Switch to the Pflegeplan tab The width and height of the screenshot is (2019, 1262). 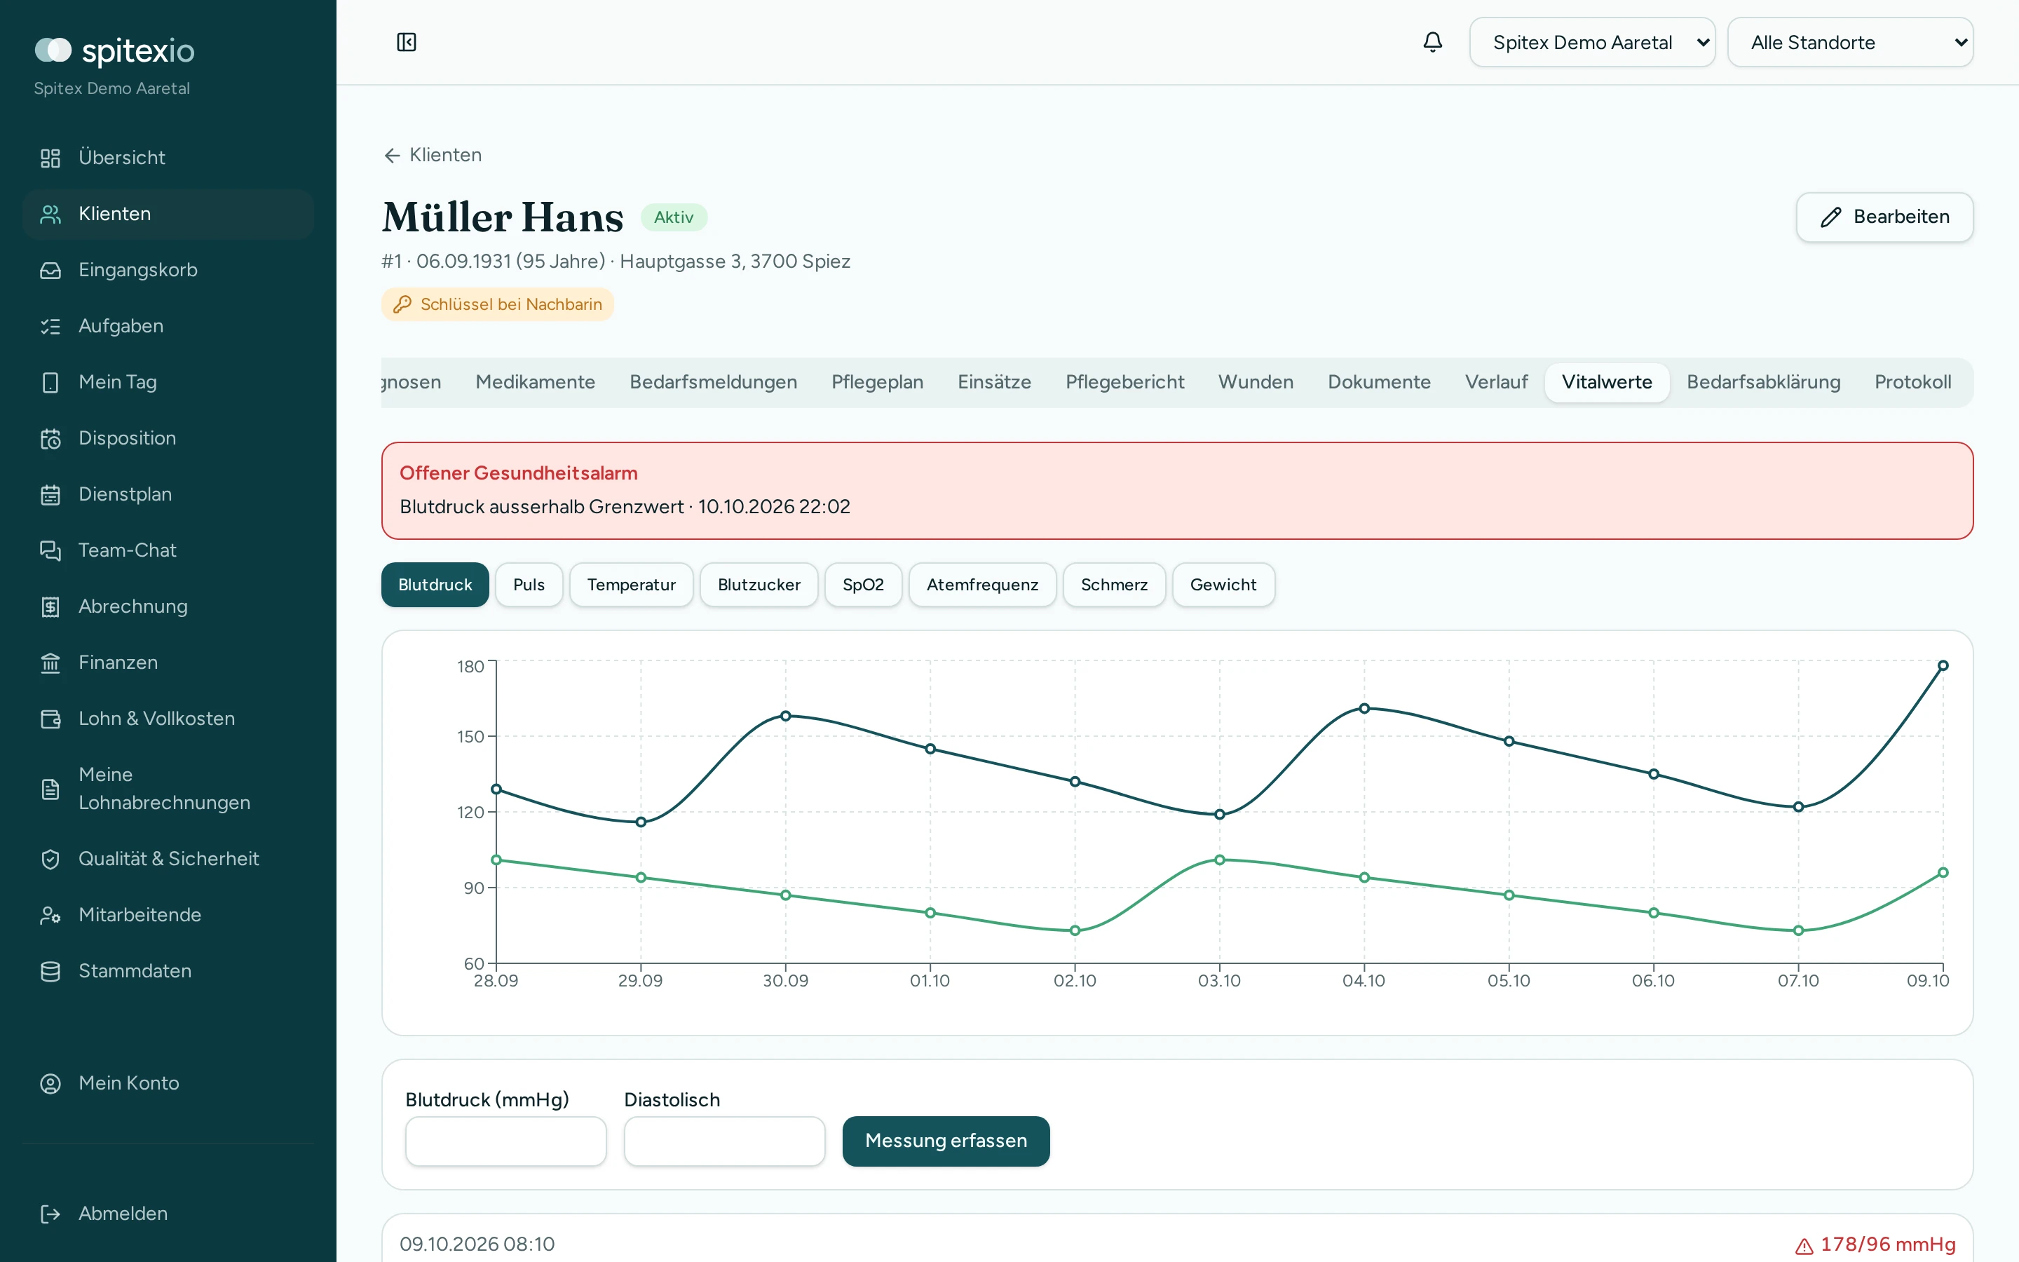pos(877,382)
